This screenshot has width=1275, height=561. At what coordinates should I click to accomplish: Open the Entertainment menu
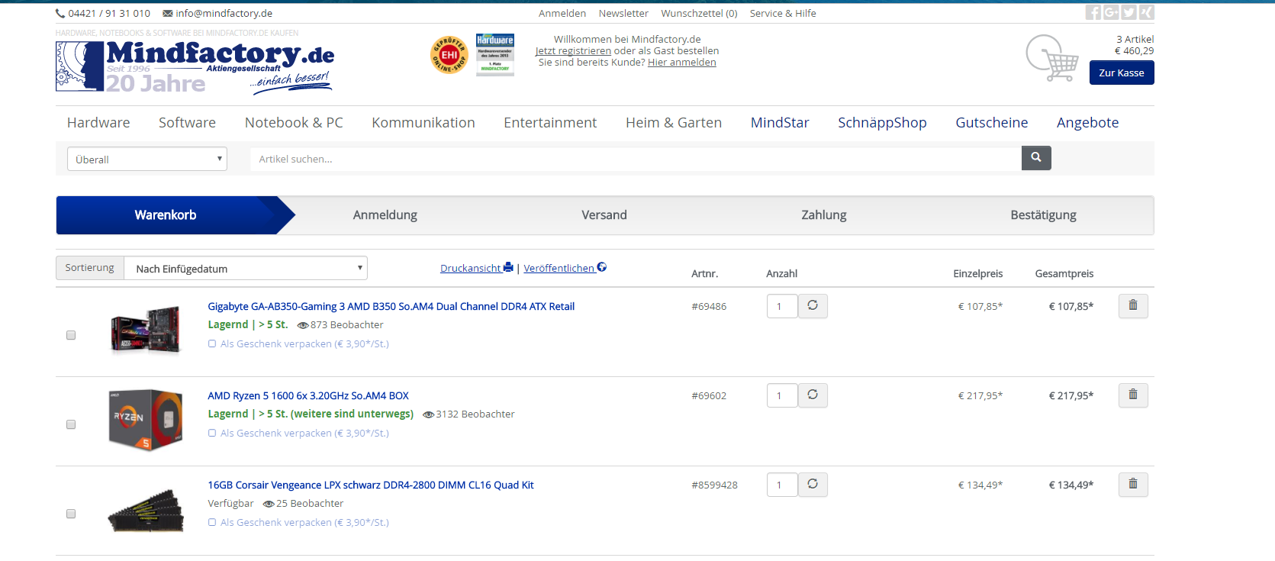pos(550,122)
